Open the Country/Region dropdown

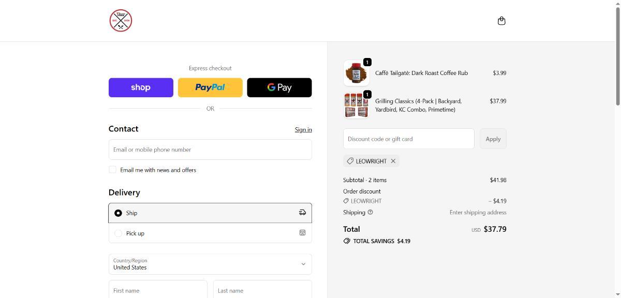tap(210, 264)
